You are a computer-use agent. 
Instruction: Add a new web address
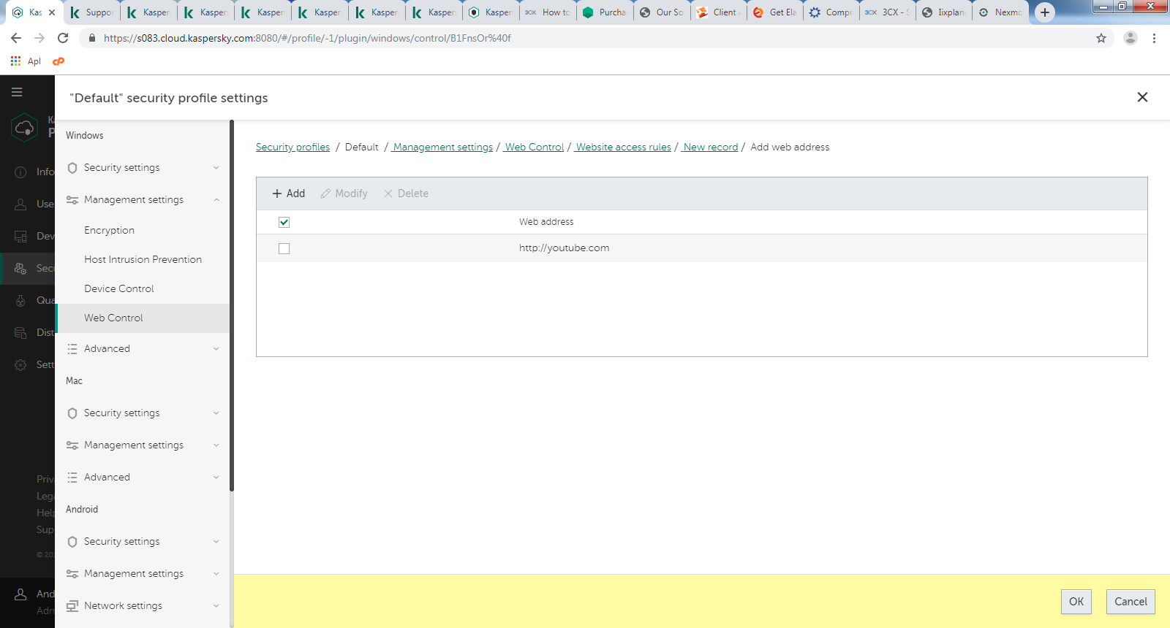tap(289, 194)
